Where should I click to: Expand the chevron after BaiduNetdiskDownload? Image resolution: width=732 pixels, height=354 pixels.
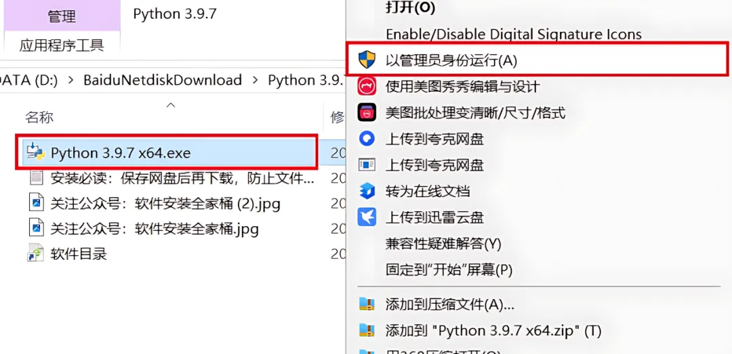pyautogui.click(x=255, y=81)
